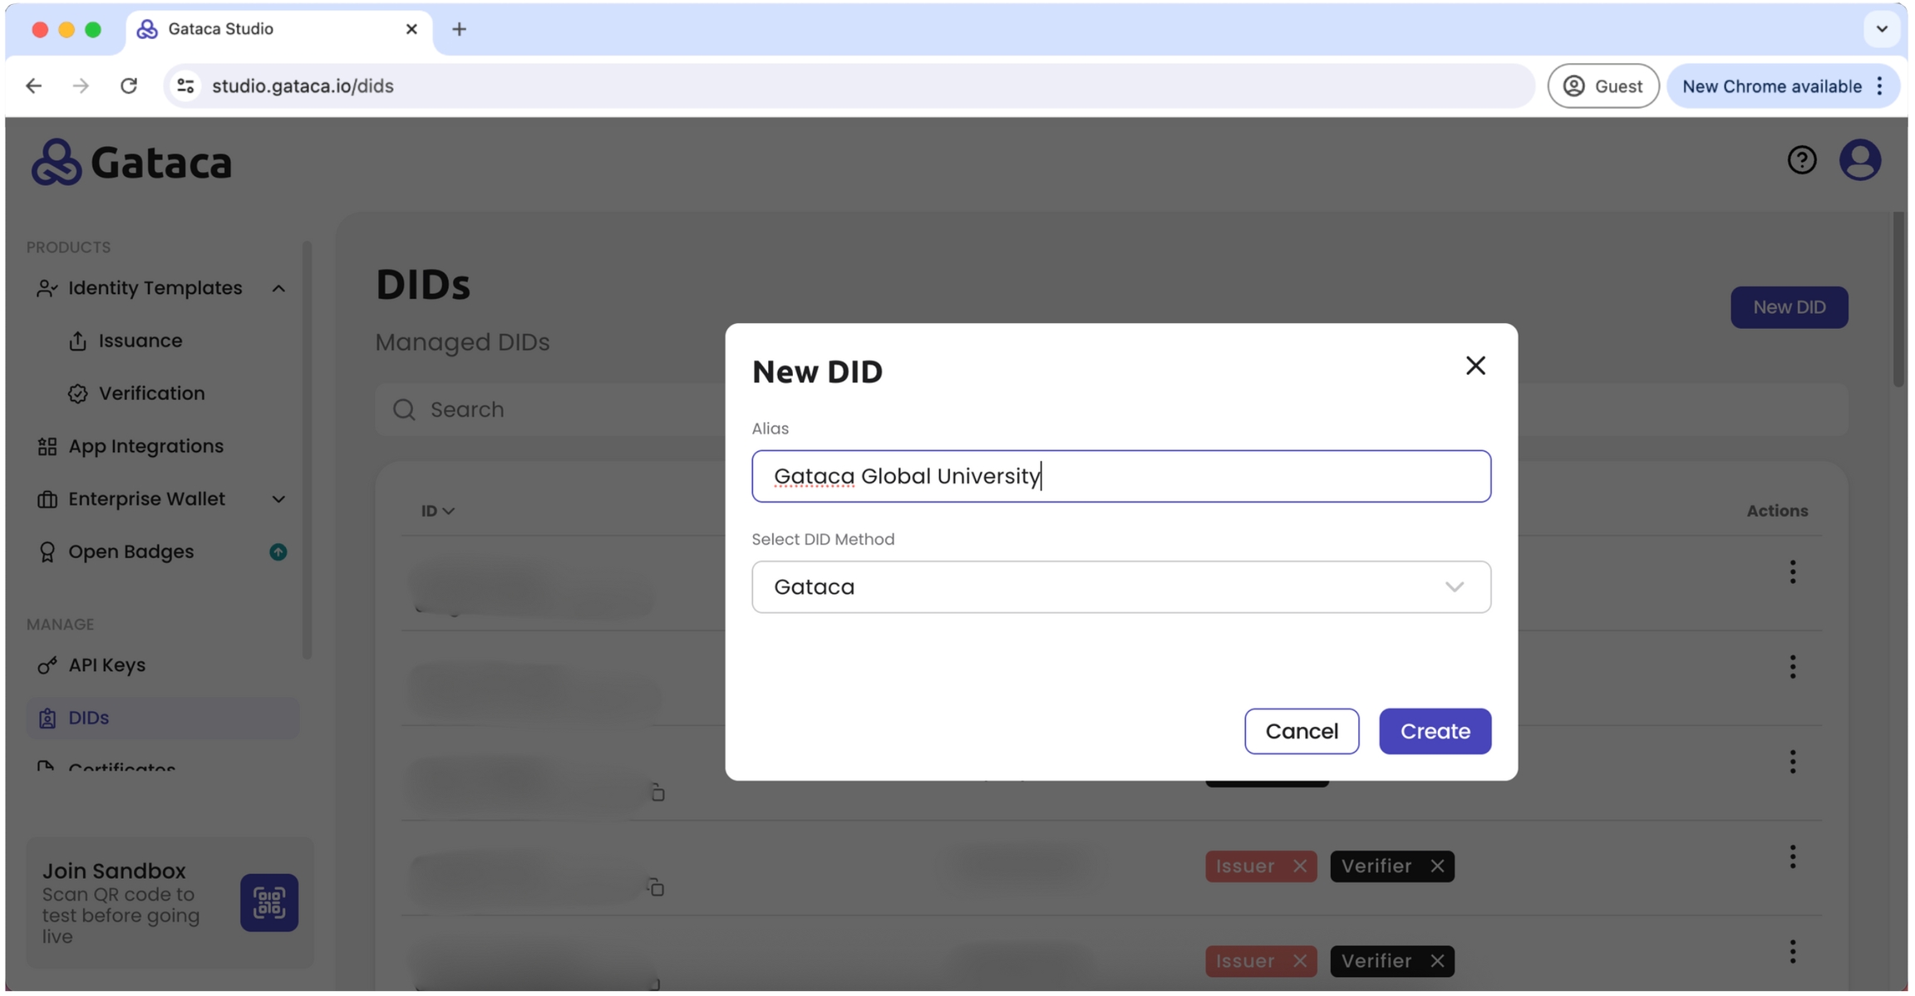Image resolution: width=1915 pixels, height=996 pixels.
Task: Open API Keys in the sidebar
Action: [106, 665]
